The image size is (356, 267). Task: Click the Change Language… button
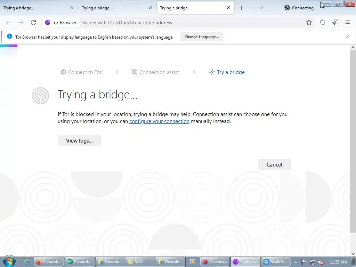202,37
